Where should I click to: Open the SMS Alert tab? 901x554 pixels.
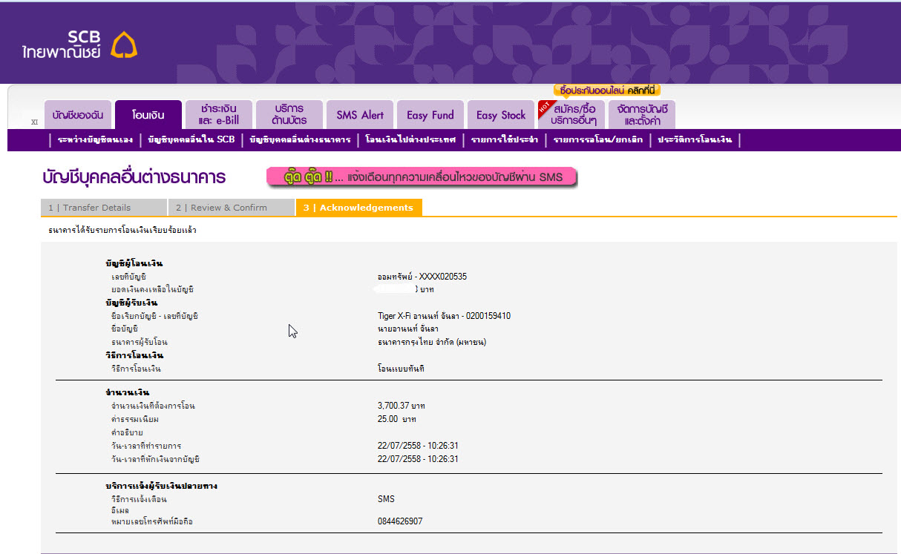[x=360, y=115]
